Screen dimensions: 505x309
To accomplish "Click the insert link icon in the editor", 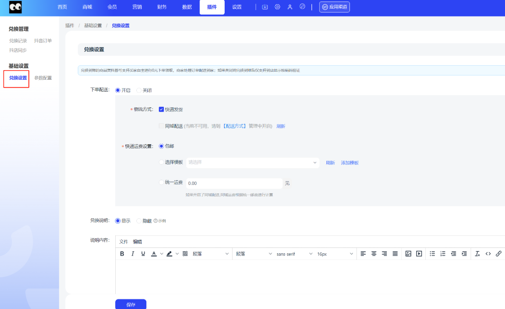I will 498,254.
